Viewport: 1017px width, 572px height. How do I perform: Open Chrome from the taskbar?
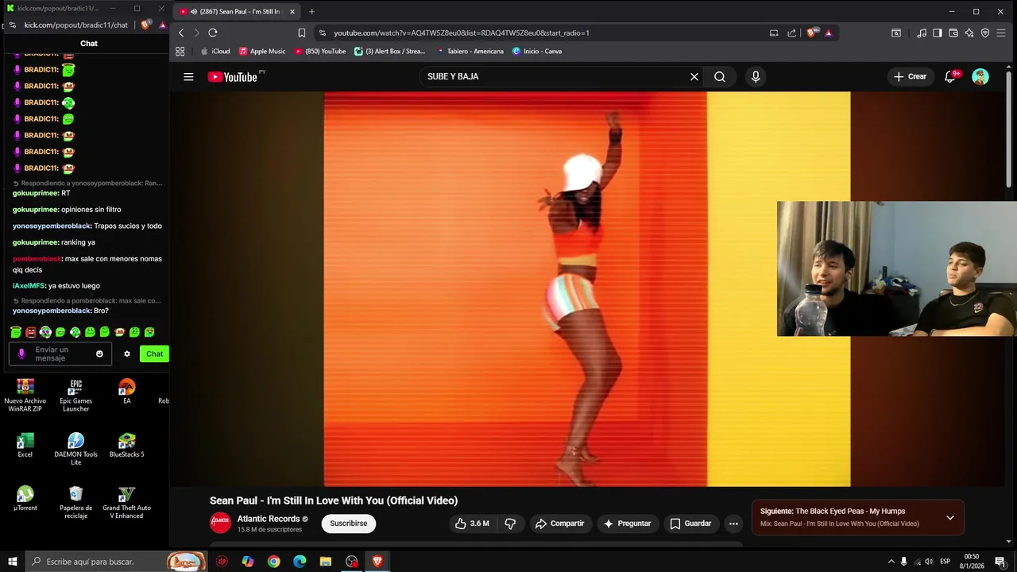[273, 562]
